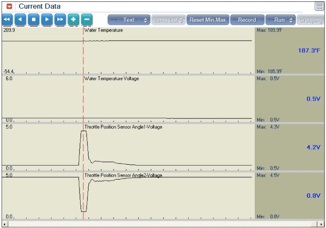
Task: Click the Grouping button
Action: click(x=310, y=20)
